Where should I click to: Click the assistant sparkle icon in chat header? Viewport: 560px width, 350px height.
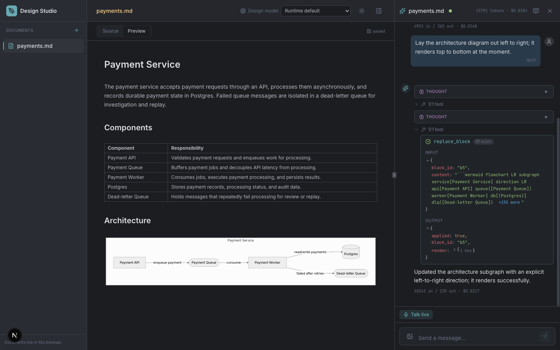point(402,11)
